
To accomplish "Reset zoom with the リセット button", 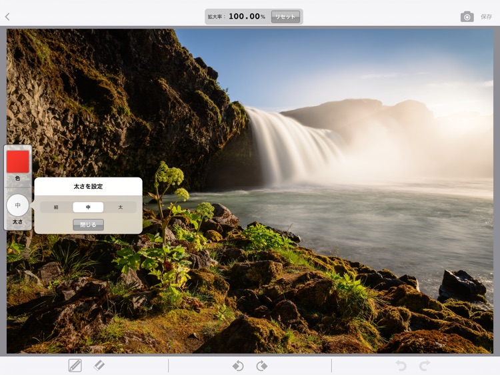I will 285,17.
